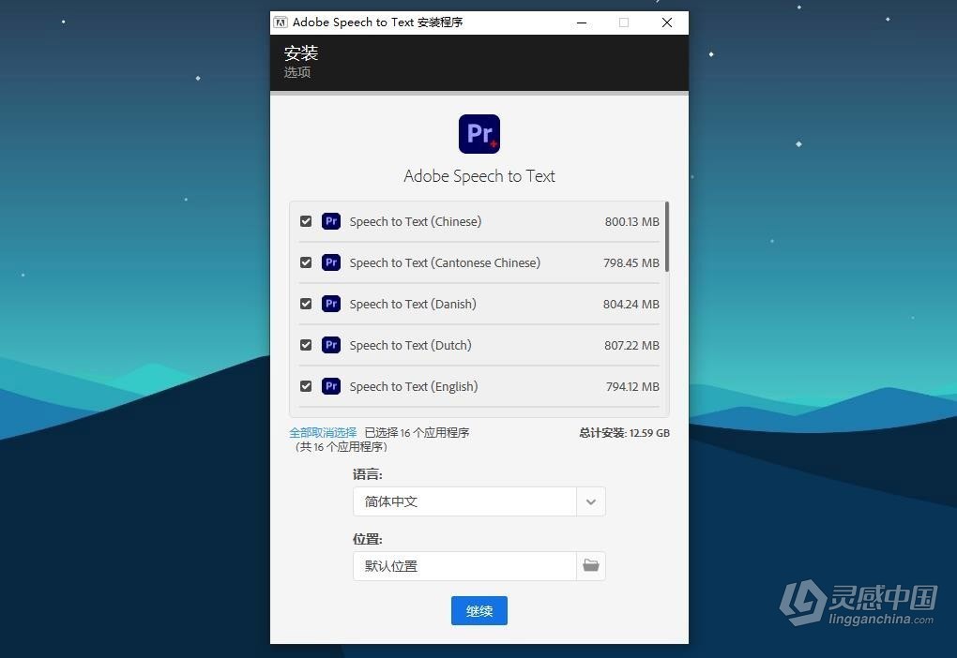This screenshot has width=957, height=658.
Task: Click the Pr icon beside Speech to Text (Chinese)
Action: click(x=330, y=221)
